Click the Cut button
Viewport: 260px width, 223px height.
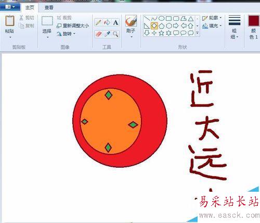27,18
